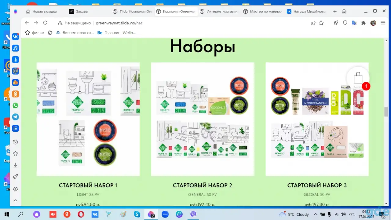Screen dimensions: 391x220
Task: Open Odnoklassniki from the sidebar
Action: (15, 94)
